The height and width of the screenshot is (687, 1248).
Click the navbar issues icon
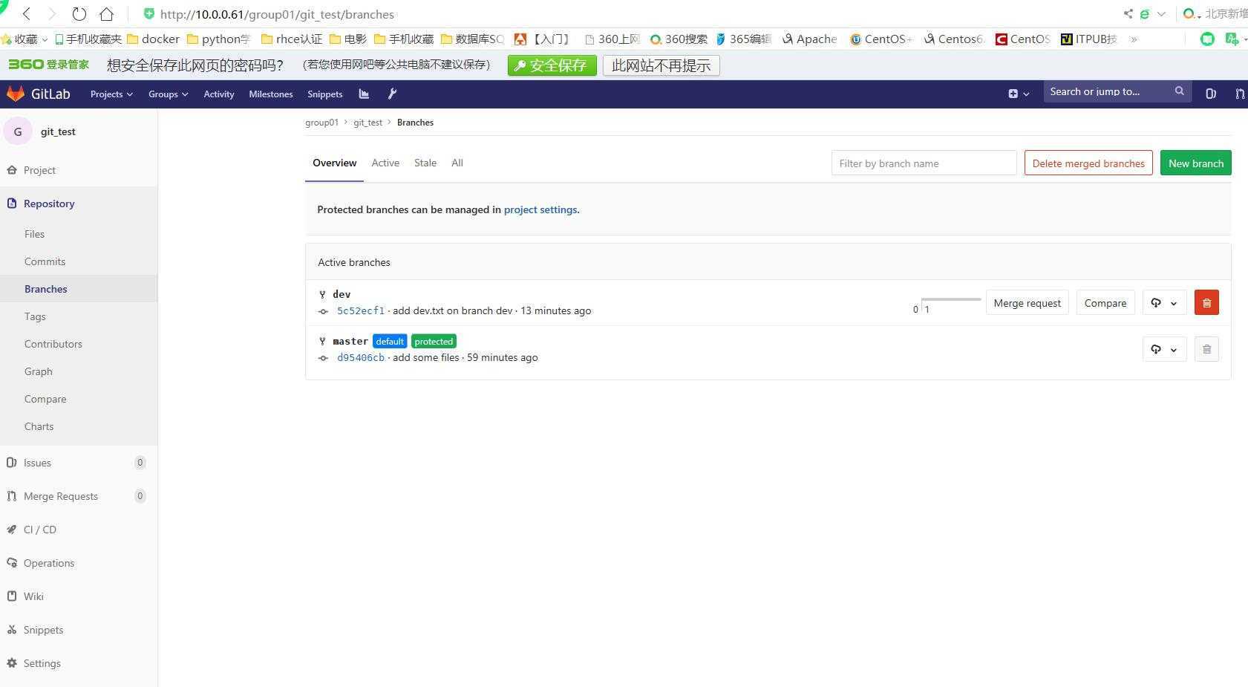[x=1211, y=94]
